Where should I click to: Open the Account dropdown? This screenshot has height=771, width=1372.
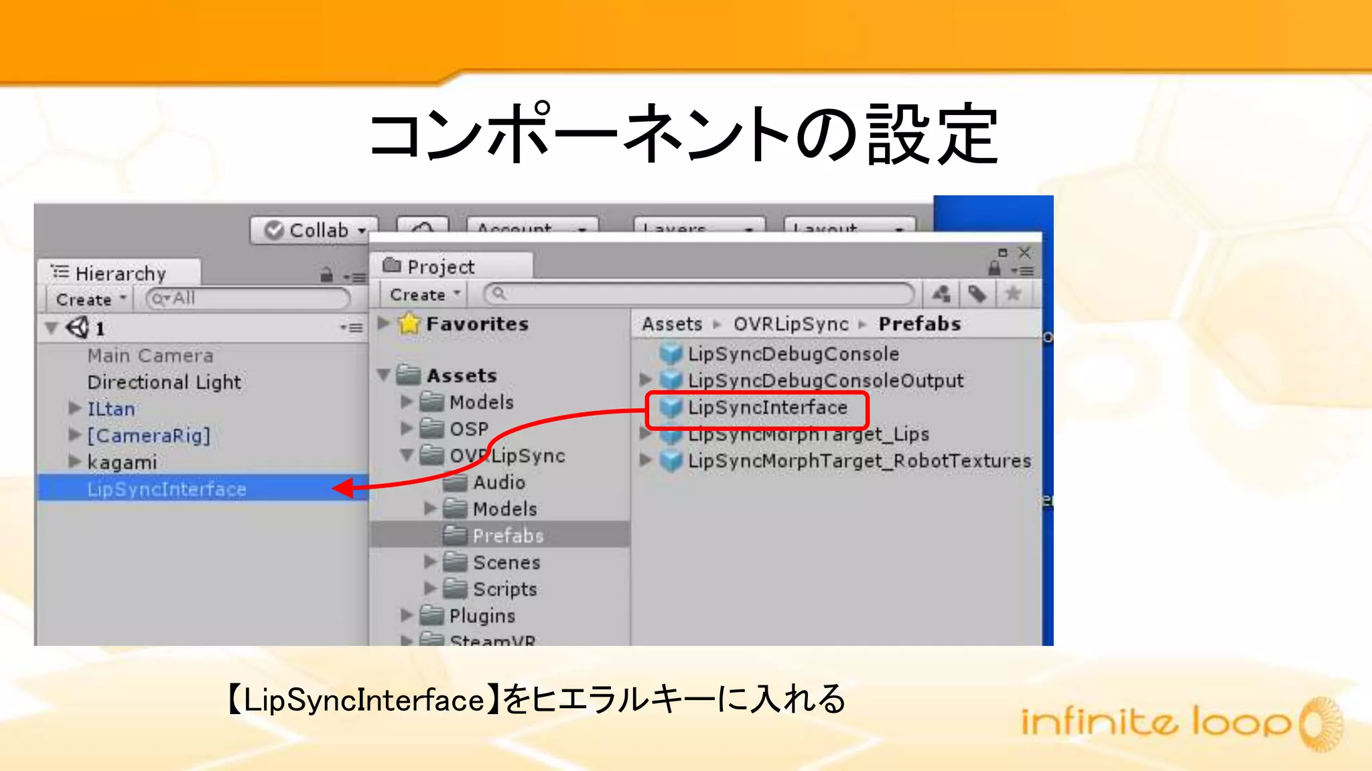(533, 226)
